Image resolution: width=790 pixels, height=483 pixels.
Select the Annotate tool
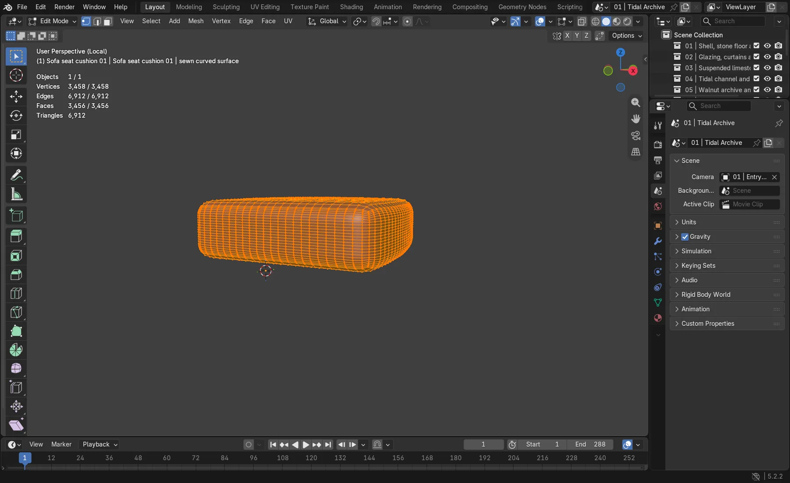click(x=16, y=175)
